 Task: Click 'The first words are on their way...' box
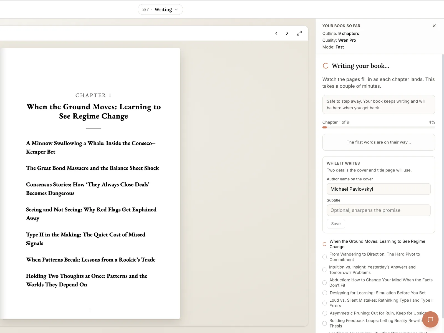[x=379, y=142]
